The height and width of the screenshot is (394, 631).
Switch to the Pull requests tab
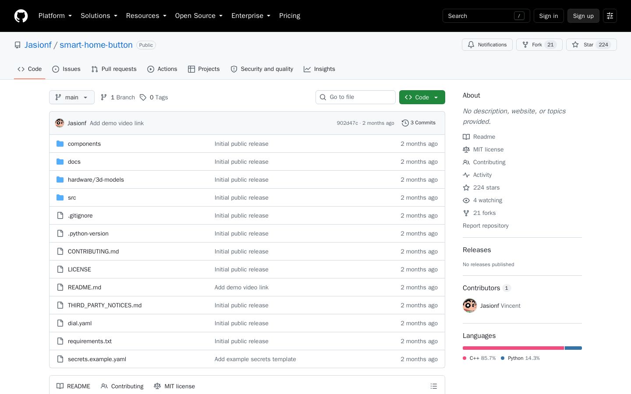pos(114,69)
